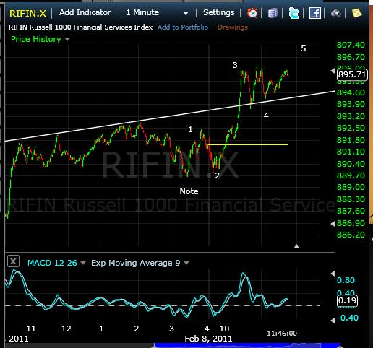Click the database stack icon

tap(273, 13)
